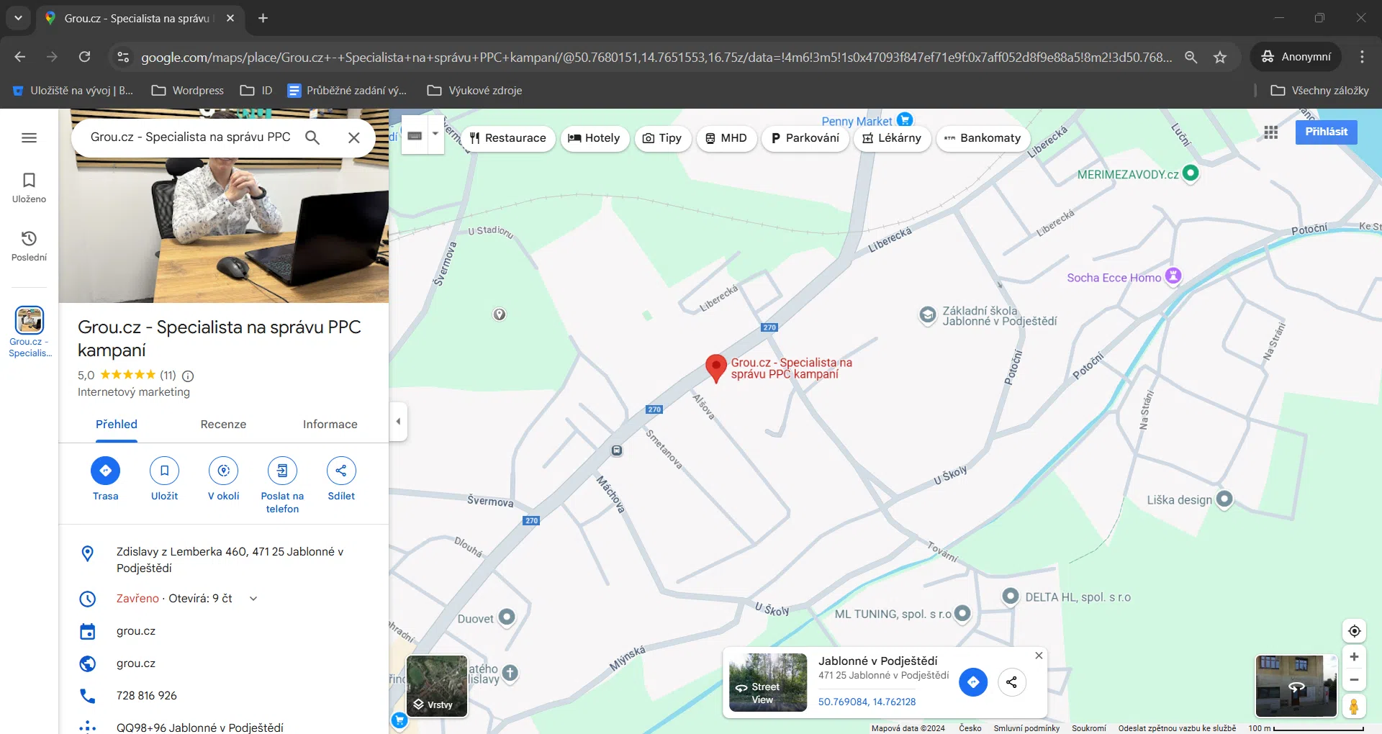Click the phone number 728 816 926
Screen dimensions: 1382x734
[147, 696]
